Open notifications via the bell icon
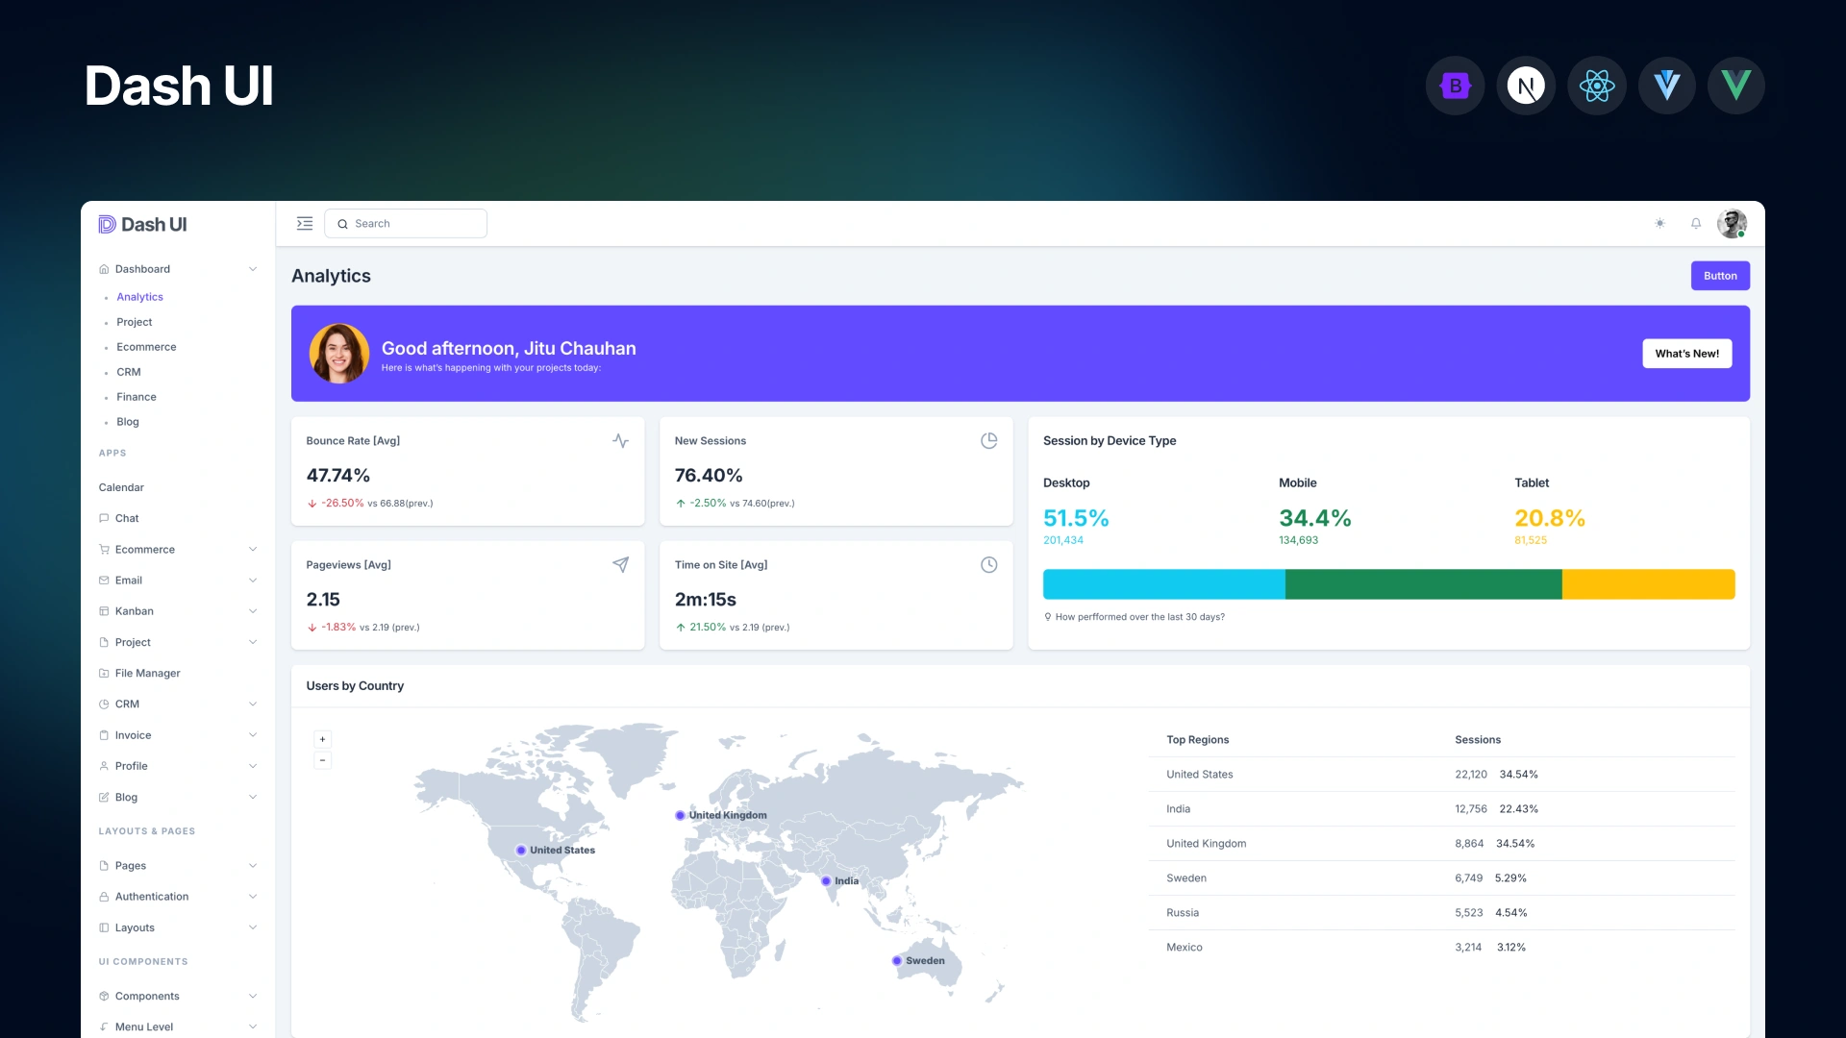 (1695, 223)
